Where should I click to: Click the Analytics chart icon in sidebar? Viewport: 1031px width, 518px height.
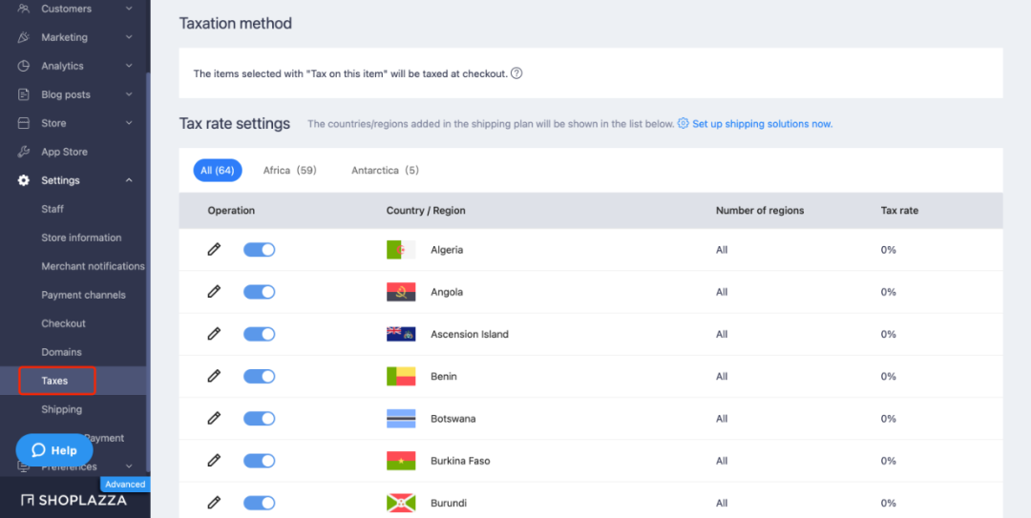pyautogui.click(x=24, y=66)
